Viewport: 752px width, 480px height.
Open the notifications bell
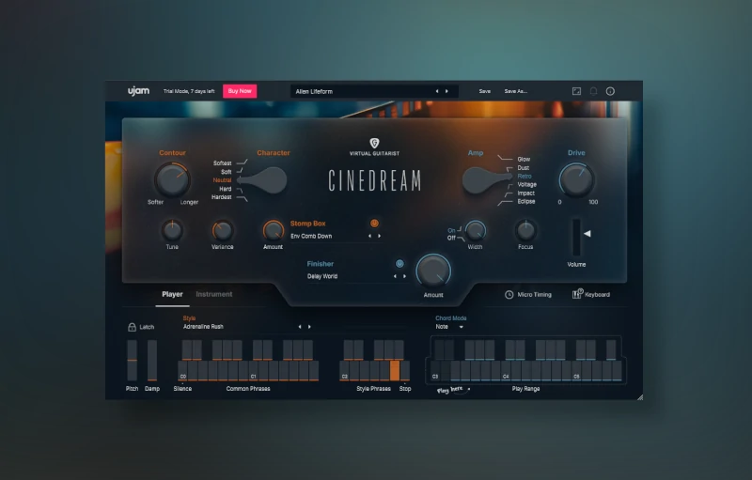coord(593,91)
